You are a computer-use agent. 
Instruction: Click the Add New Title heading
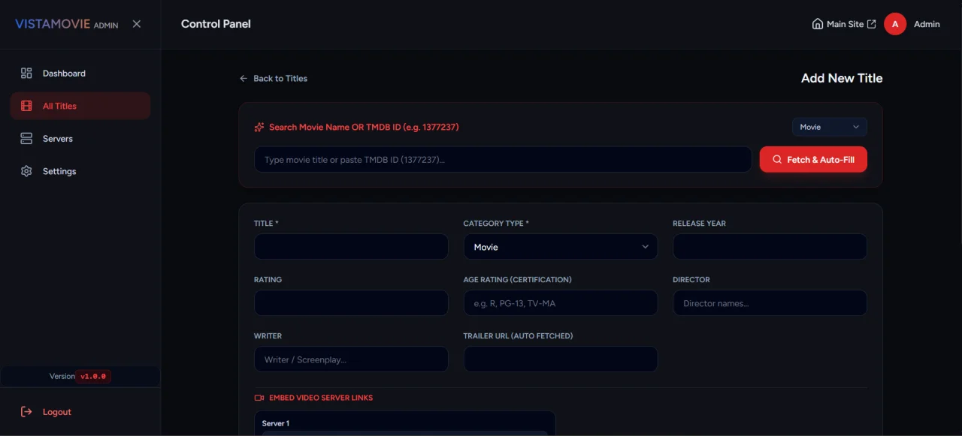pyautogui.click(x=842, y=78)
